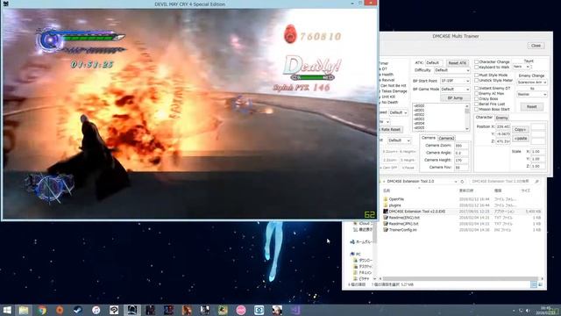Open the BP Start Point dropdown
Screen dimensions: 561x316
455,81
